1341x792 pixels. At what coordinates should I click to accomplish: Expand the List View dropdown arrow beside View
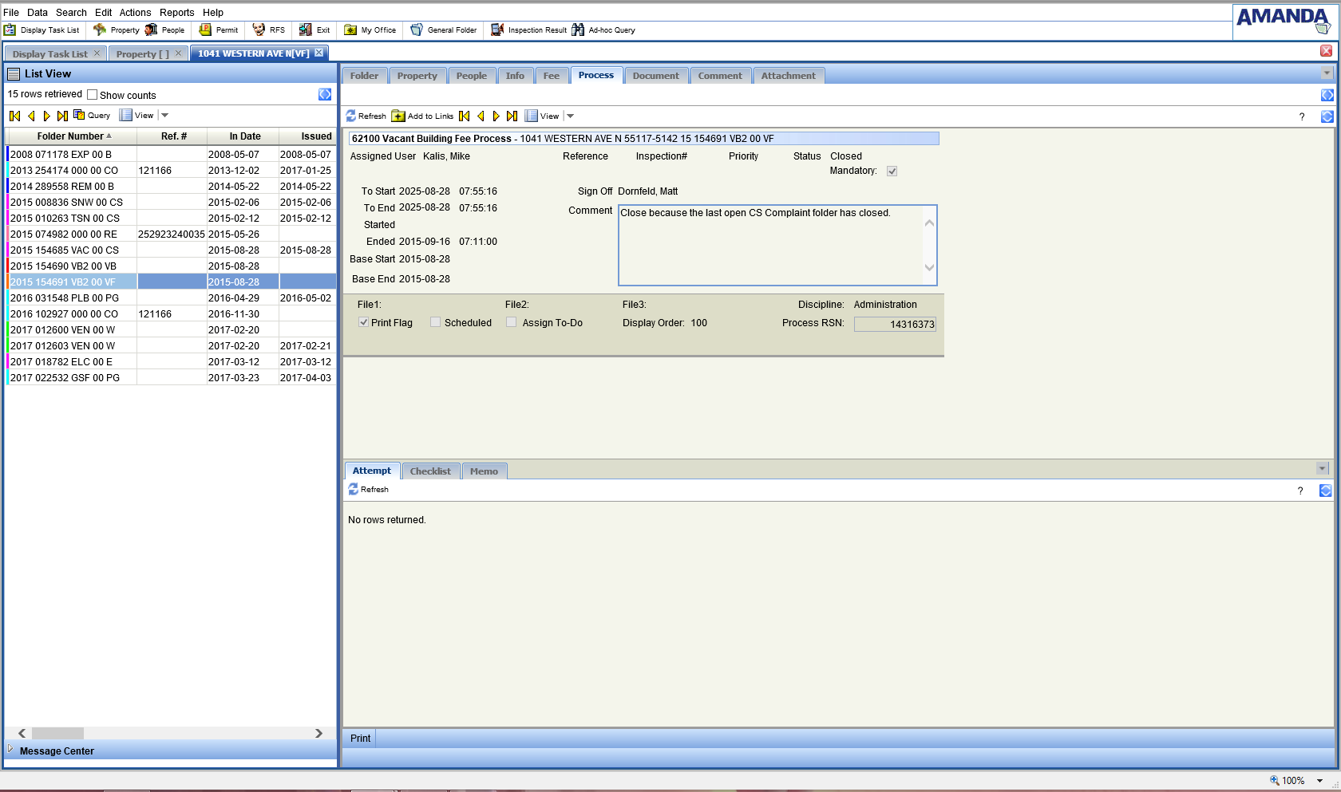click(165, 116)
